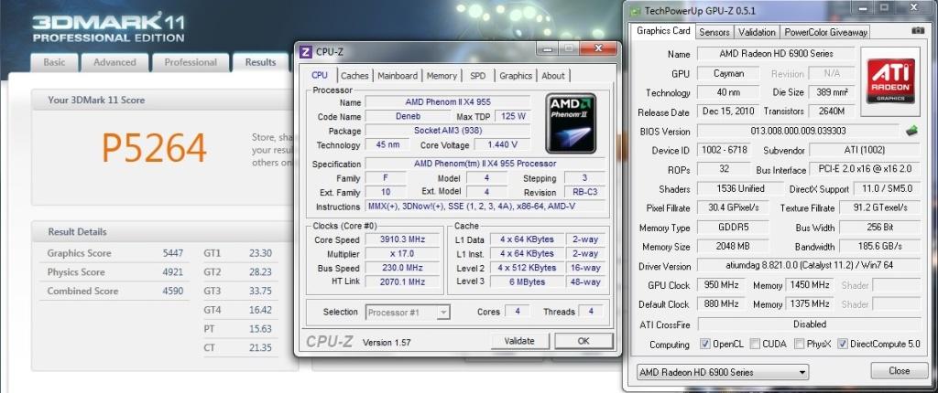Click the HT Link 2070.1 MHz value
The height and width of the screenshot is (393, 938).
pyautogui.click(x=402, y=281)
